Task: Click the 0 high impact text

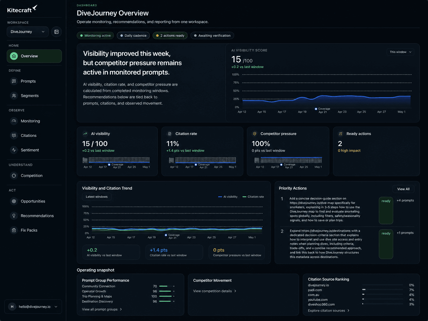Action: [349, 151]
